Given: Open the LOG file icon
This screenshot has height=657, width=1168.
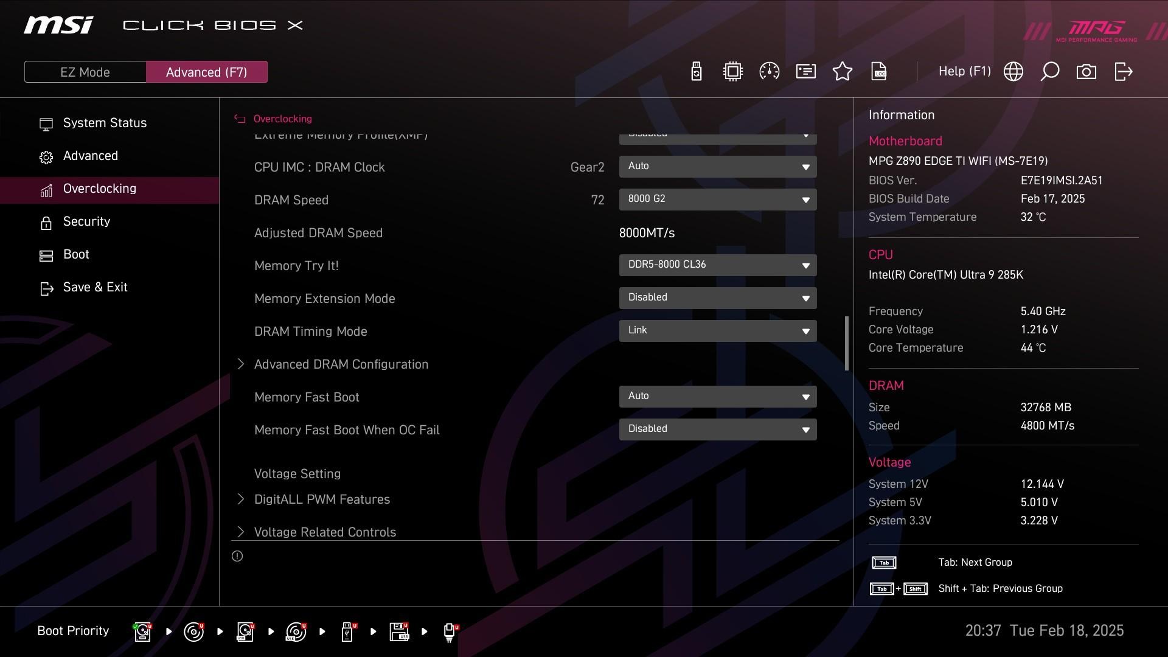Looking at the screenshot, I should tap(879, 72).
